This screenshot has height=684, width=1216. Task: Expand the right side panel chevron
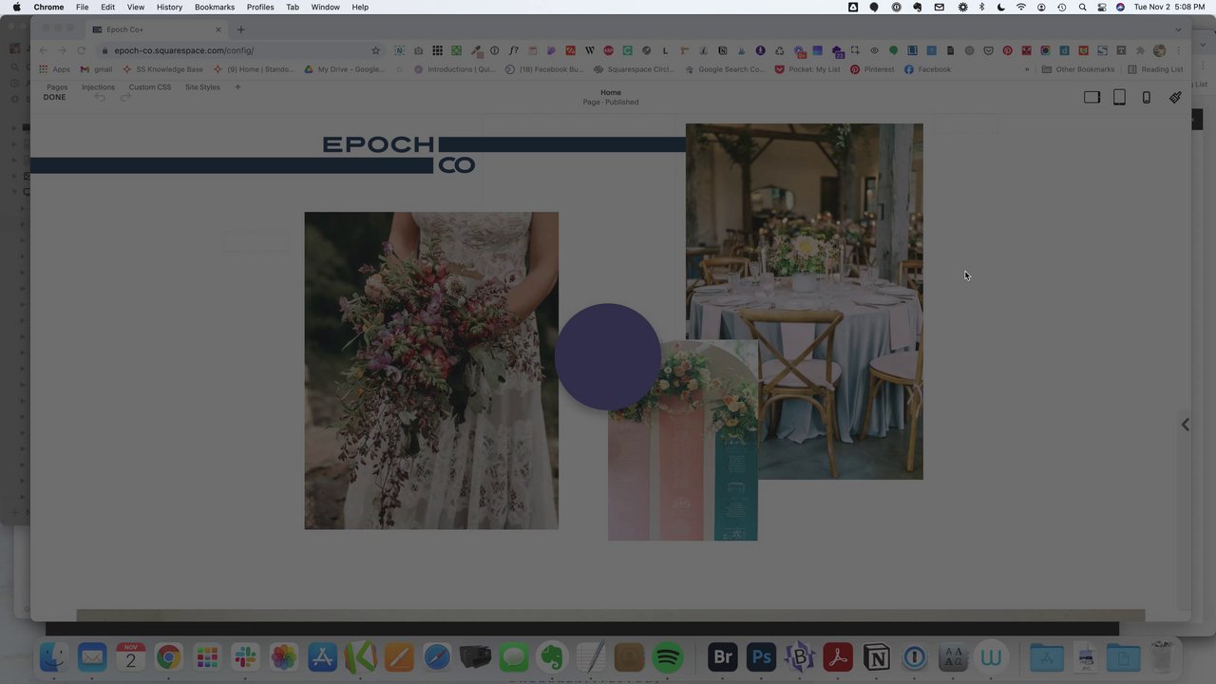click(x=1185, y=425)
